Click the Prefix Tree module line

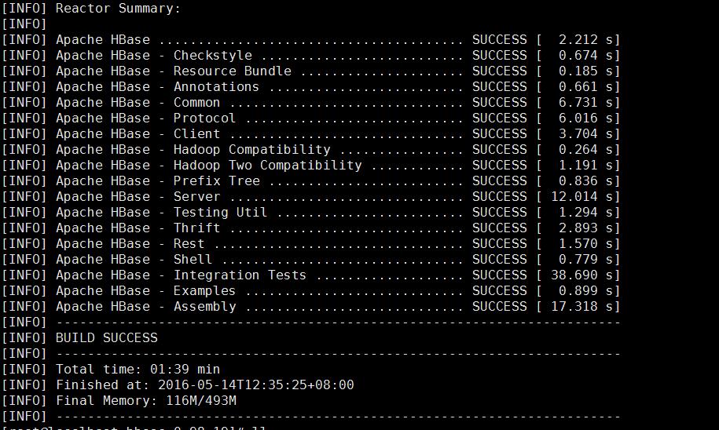click(311, 181)
